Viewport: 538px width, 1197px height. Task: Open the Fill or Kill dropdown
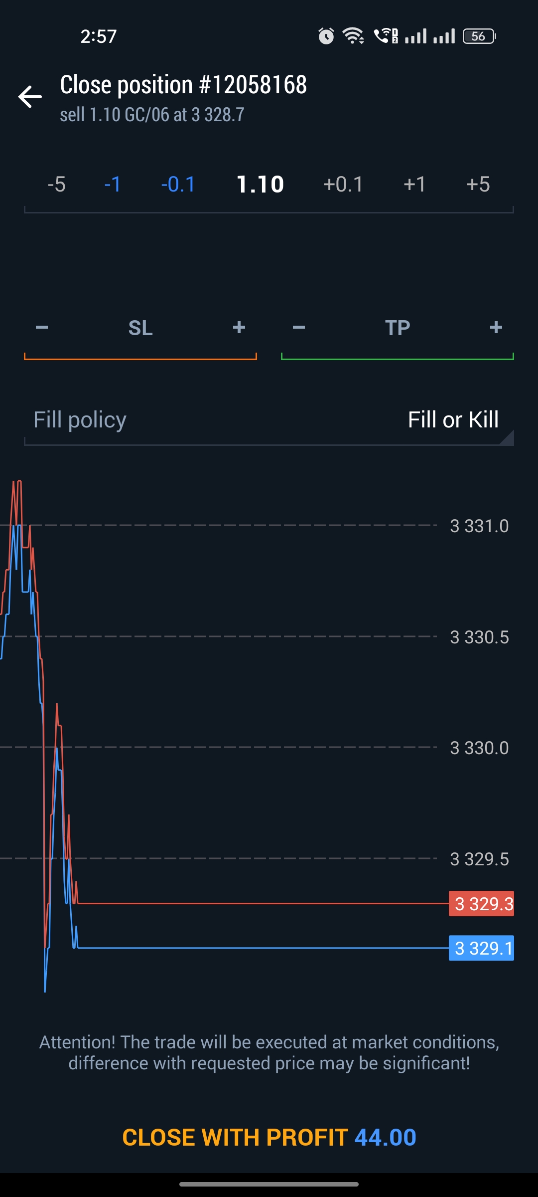(x=453, y=420)
